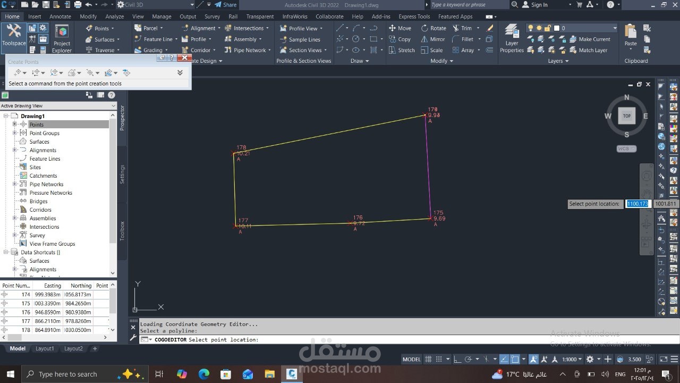Expand Point Groups tree node

[15, 133]
